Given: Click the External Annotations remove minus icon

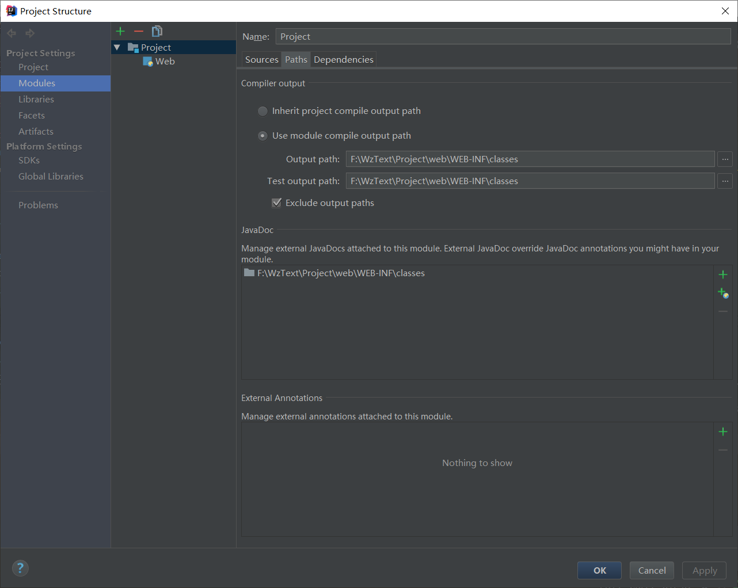Looking at the screenshot, I should pyautogui.click(x=723, y=450).
